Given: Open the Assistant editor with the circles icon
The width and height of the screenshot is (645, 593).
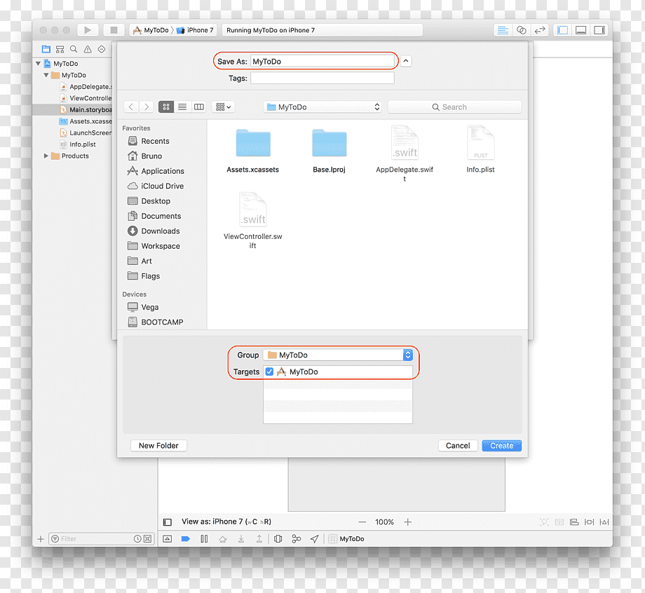Looking at the screenshot, I should tap(521, 30).
